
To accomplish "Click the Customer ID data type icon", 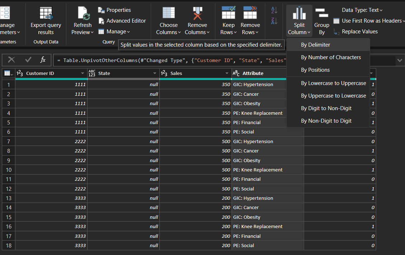I will pyautogui.click(x=20, y=73).
